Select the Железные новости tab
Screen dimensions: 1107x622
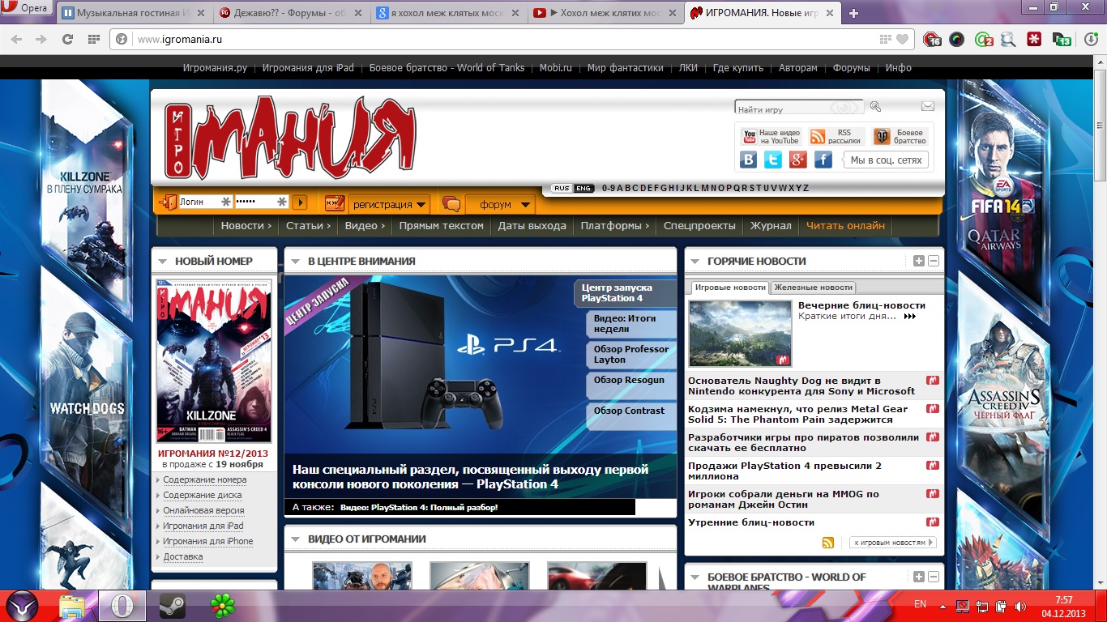click(x=813, y=288)
